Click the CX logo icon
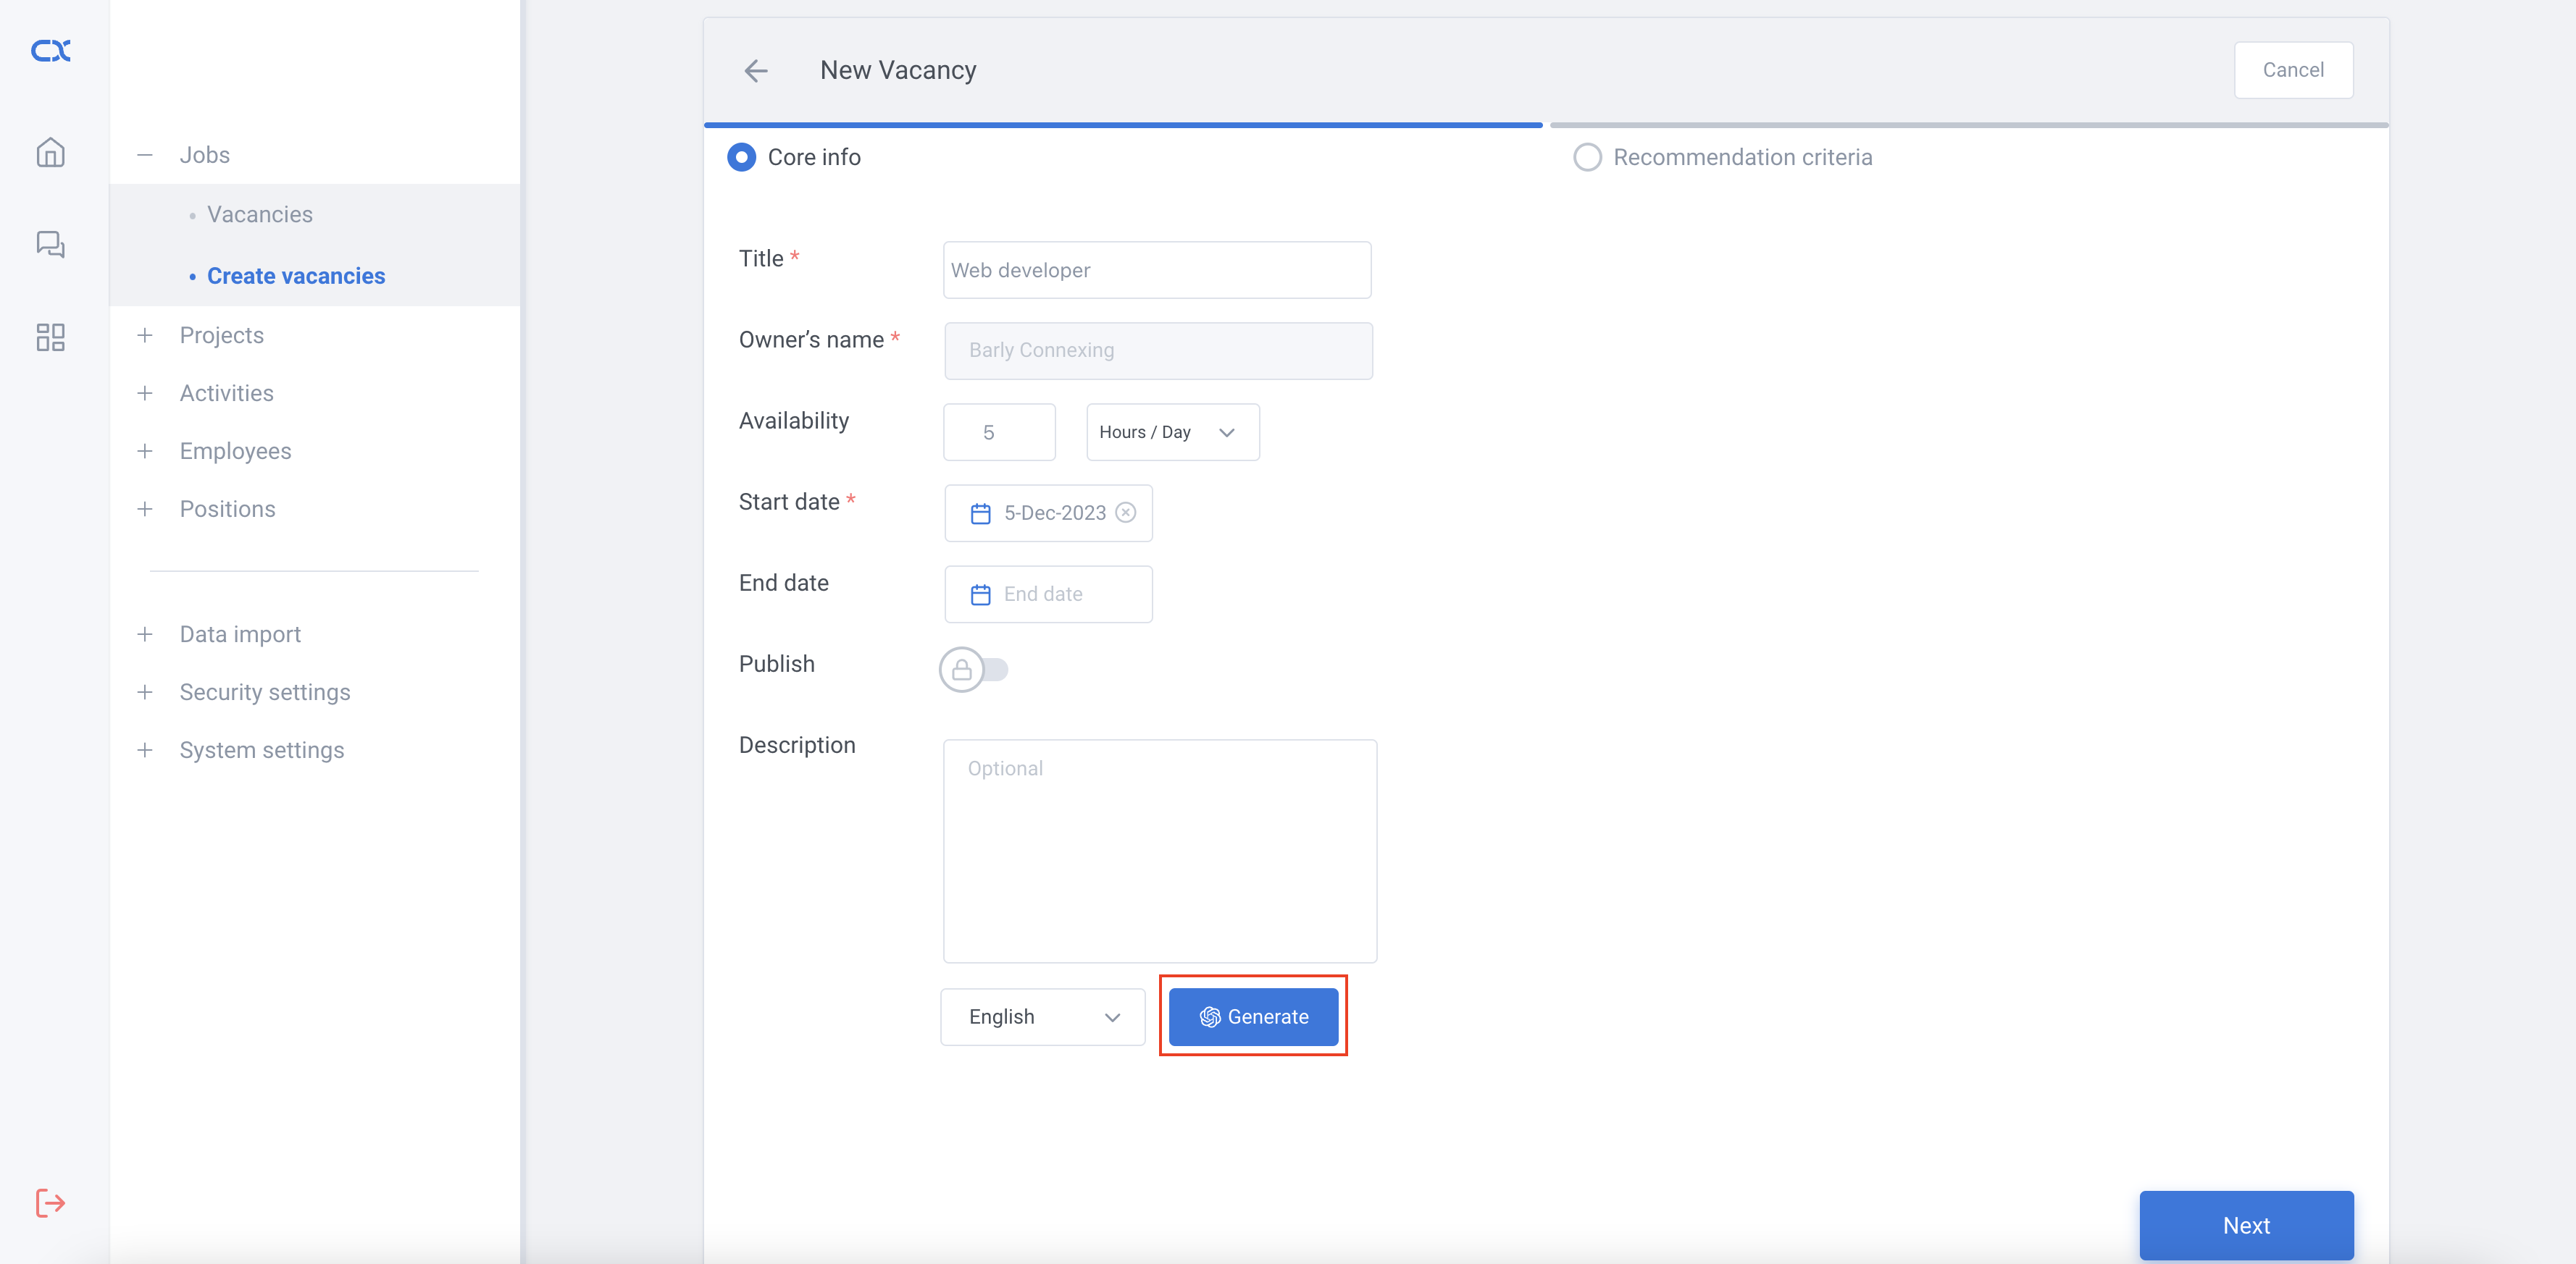The width and height of the screenshot is (2576, 1264). point(51,51)
